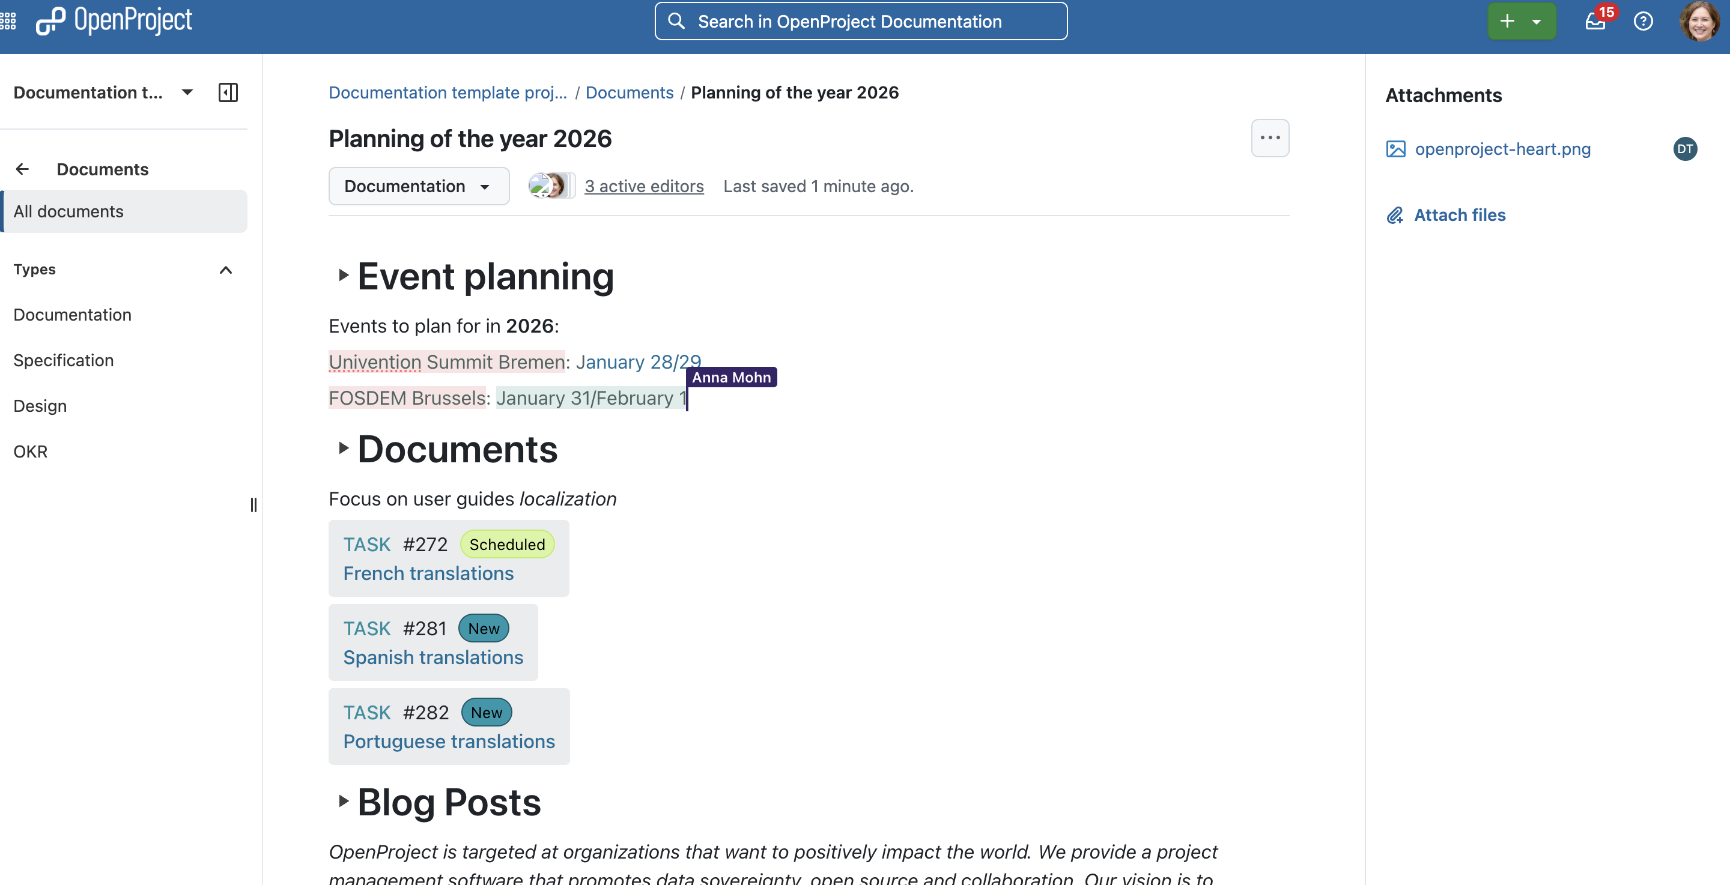Click the paperclip icon beside Attach files
This screenshot has height=885, width=1730.
[1395, 215]
